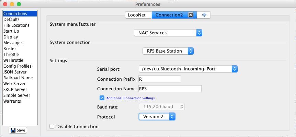Select Defaults in the preferences list
This screenshot has width=296, height=137.
pyautogui.click(x=20, y=20)
